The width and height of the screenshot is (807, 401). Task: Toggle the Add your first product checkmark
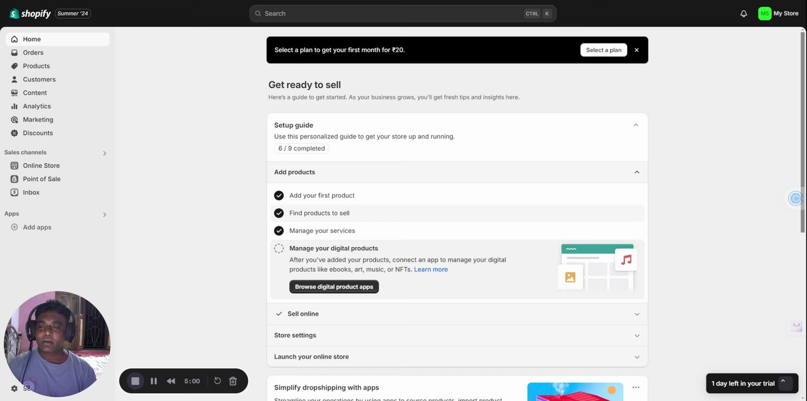[x=279, y=195]
